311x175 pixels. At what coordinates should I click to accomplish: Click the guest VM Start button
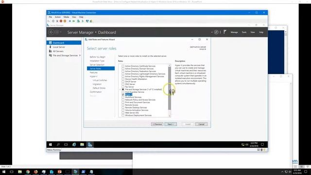[51, 145]
